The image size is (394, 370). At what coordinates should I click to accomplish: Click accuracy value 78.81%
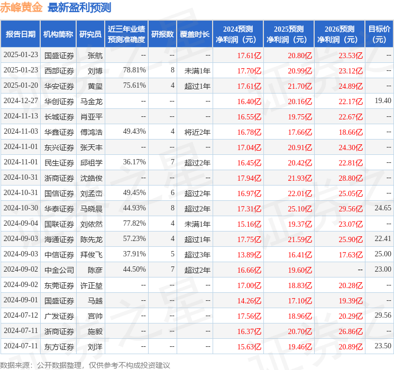coord(134,70)
